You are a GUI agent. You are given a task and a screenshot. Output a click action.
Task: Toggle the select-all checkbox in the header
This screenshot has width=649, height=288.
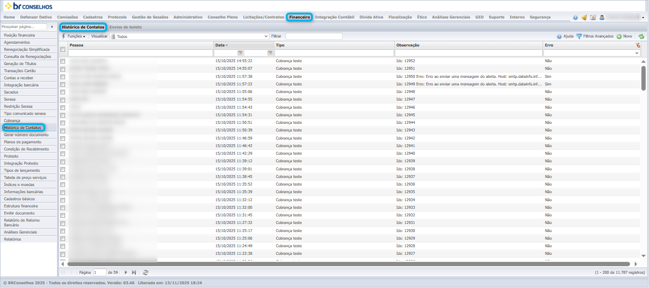[63, 49]
